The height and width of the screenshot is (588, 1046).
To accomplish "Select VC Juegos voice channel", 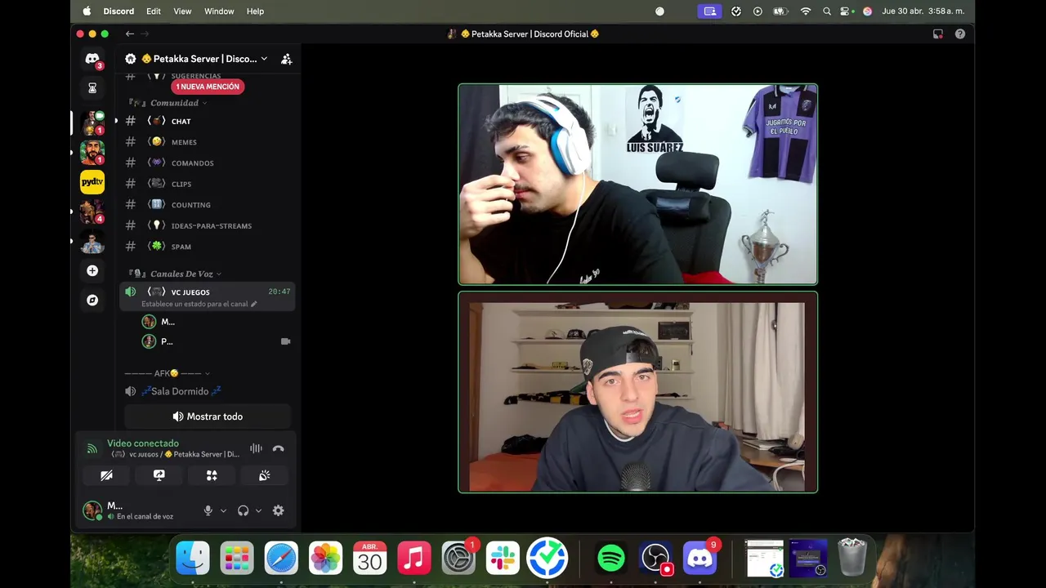I will [208, 296].
